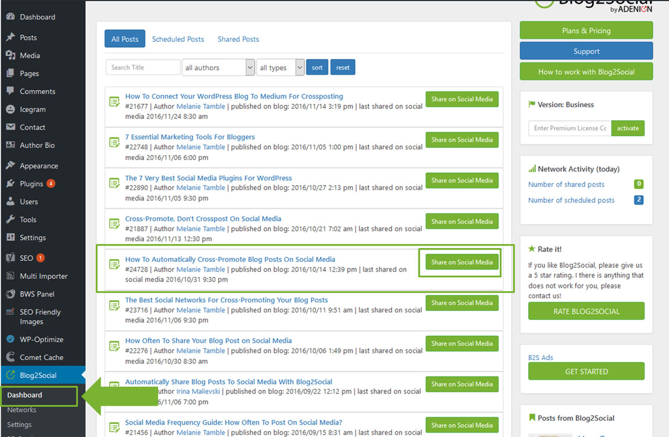Screen dimensions: 669x437
Task: Click 'Number of scheduled posts' link
Action: tap(572, 200)
